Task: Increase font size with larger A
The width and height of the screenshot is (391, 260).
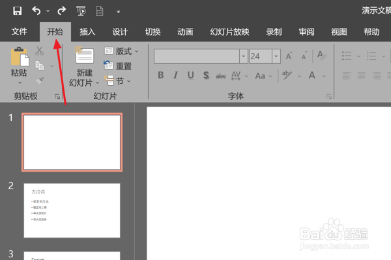Action: (x=289, y=56)
